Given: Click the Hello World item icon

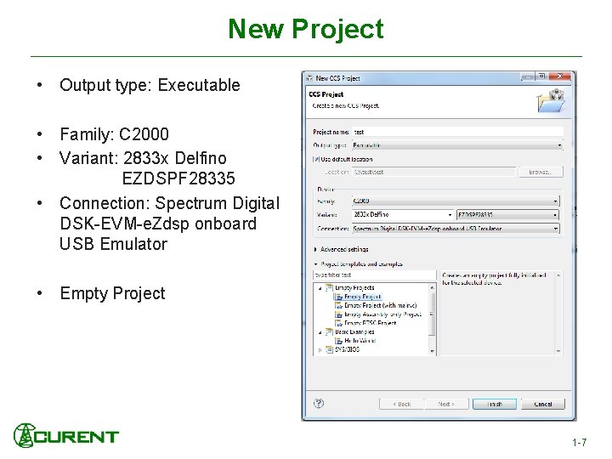Looking at the screenshot, I should pos(338,341).
